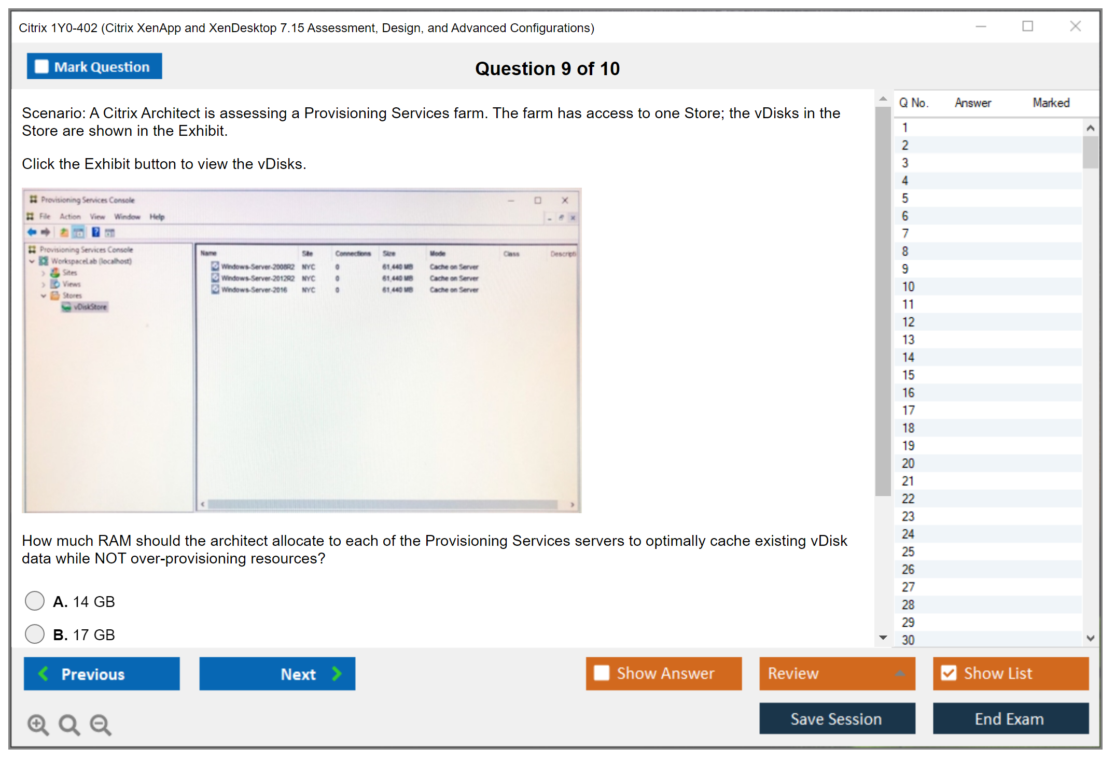Click the reset zoom magnifier icon
This screenshot has width=1115, height=762.
coord(69,725)
